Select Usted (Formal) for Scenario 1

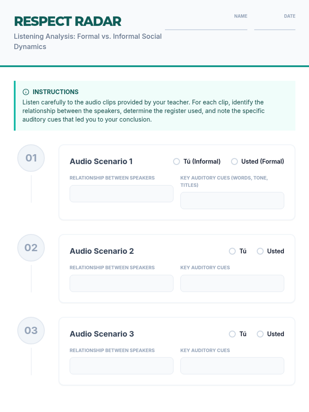(x=234, y=161)
